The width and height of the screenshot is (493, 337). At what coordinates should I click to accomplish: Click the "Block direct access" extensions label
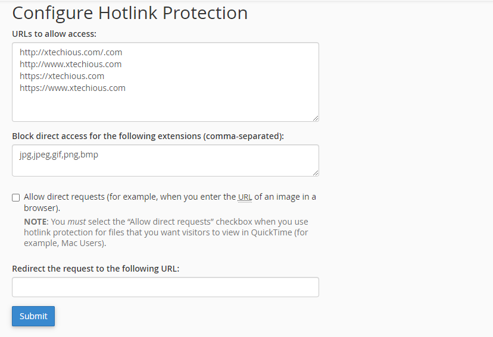pyautogui.click(x=148, y=136)
